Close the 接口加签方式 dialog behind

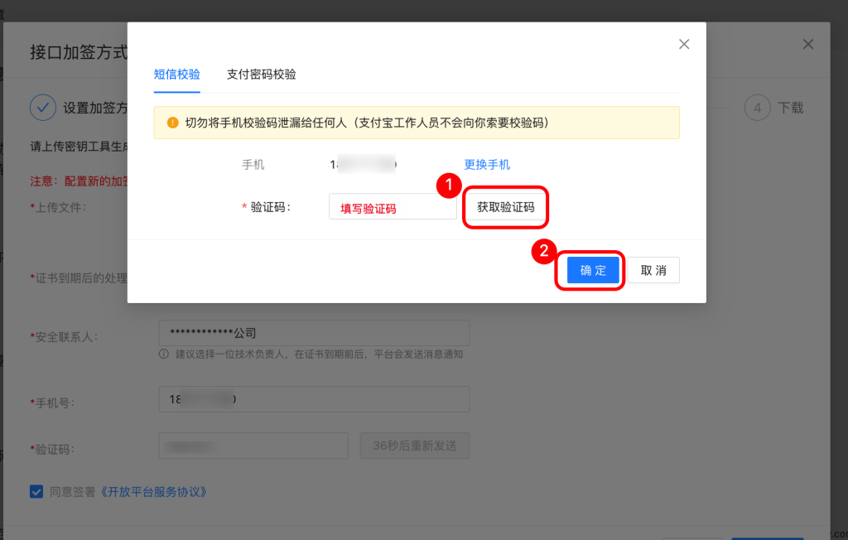tap(808, 45)
